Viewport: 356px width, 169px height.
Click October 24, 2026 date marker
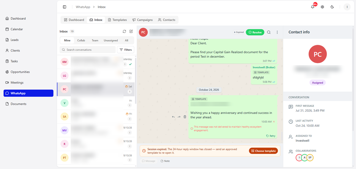(x=209, y=90)
